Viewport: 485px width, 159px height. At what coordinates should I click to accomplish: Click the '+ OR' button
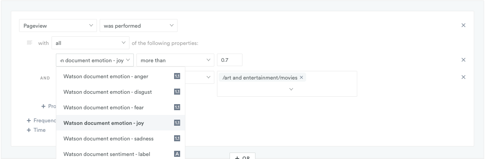(x=242, y=156)
